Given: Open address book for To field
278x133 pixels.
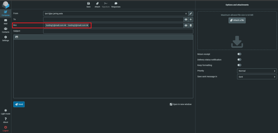Looking at the screenshot, I should pos(186,20).
